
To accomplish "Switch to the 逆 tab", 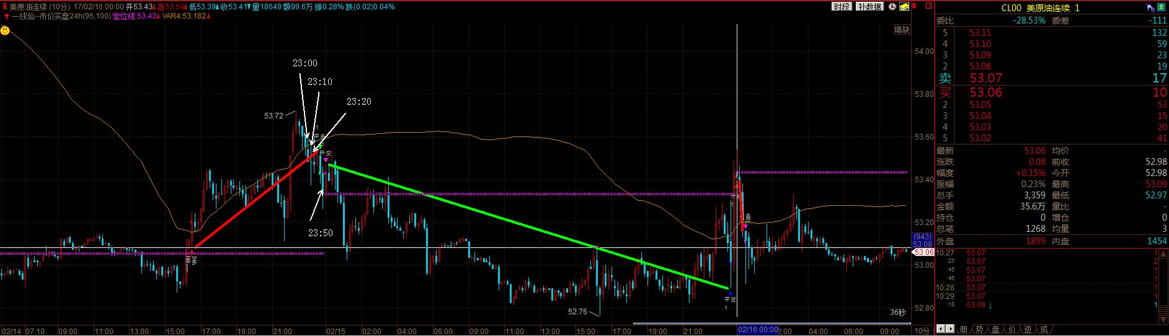I will (x=1028, y=329).
